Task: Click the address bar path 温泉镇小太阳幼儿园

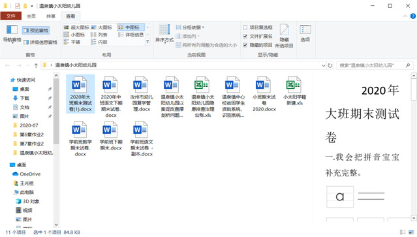Action: [76, 65]
